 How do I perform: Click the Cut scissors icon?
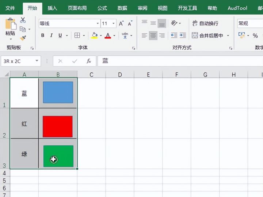[x=23, y=20]
